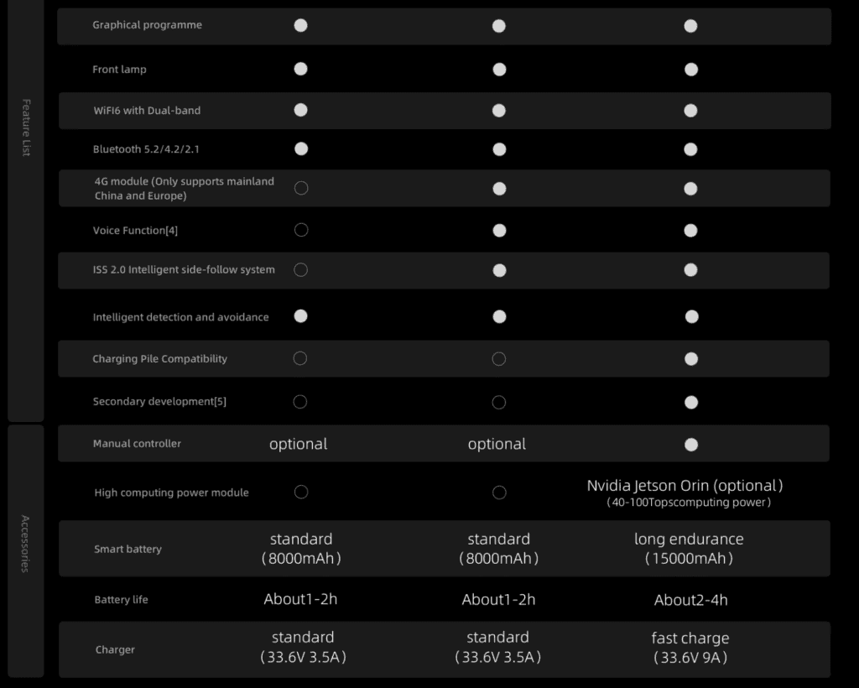The height and width of the screenshot is (688, 859).
Task: Click first-column filled dot for Intelligent detection and avoidance
Action: pos(301,316)
